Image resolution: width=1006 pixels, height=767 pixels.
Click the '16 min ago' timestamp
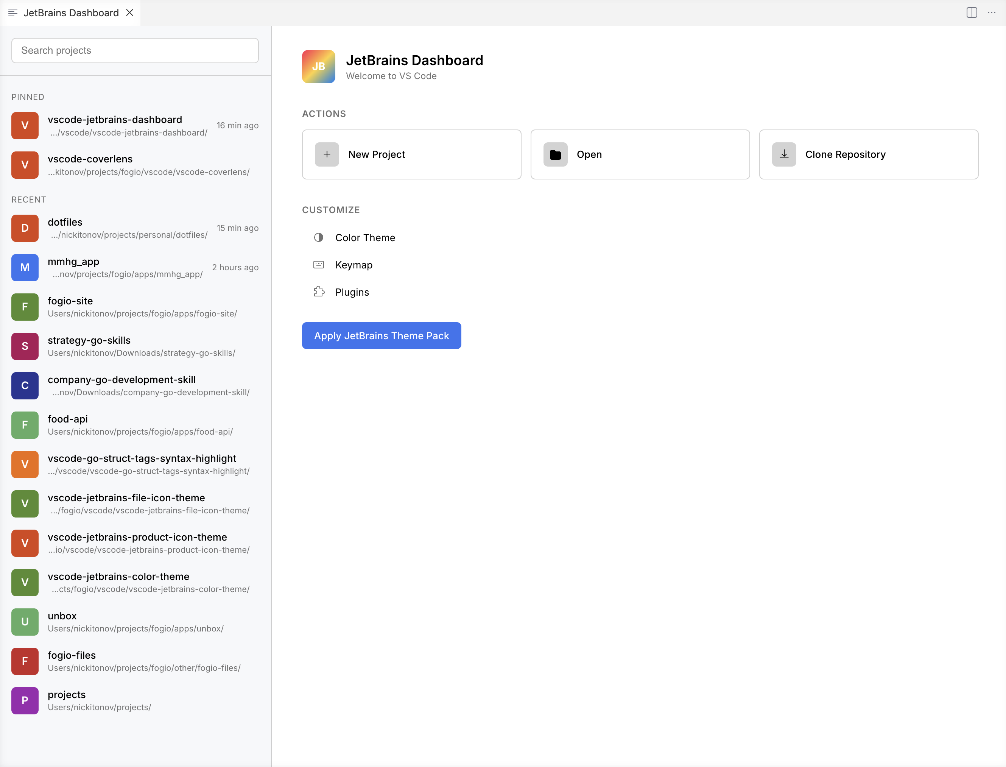(x=237, y=126)
